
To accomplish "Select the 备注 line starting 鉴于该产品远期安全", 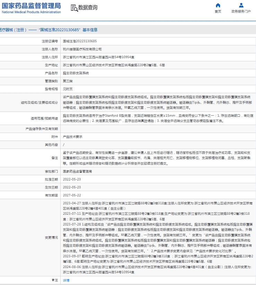I will (x=157, y=153).
